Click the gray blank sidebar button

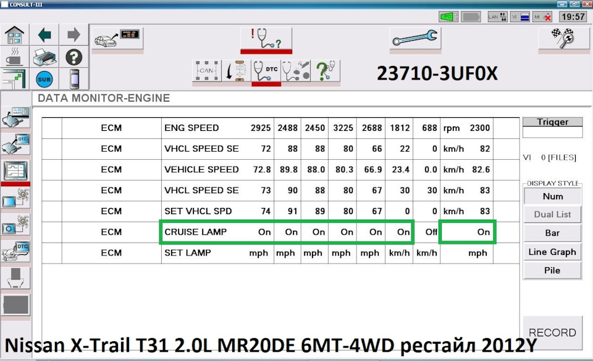pos(15,305)
